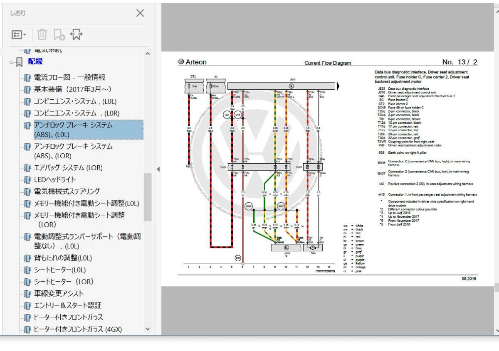Open bookmark 電動調整式ランバーサポート (L0L)
The image size is (499, 351).
pyautogui.click(x=87, y=241)
